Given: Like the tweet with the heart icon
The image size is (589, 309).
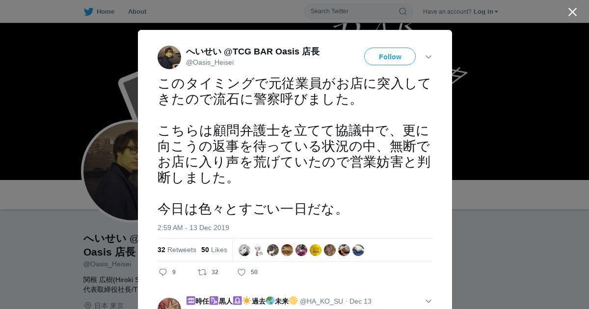Looking at the screenshot, I should pos(241,272).
